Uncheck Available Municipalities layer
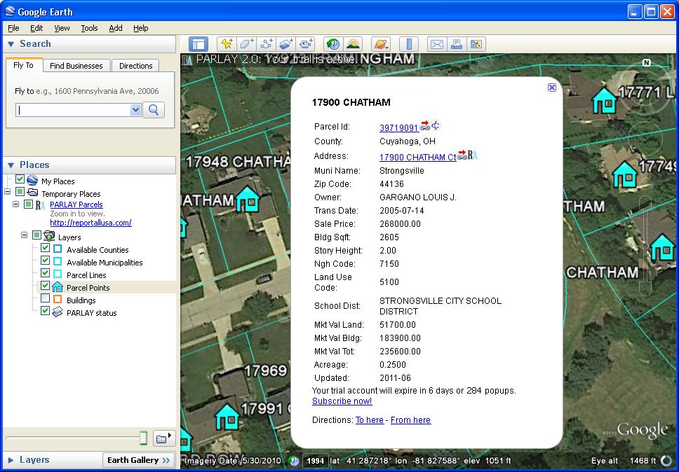The image size is (679, 472). click(x=45, y=261)
